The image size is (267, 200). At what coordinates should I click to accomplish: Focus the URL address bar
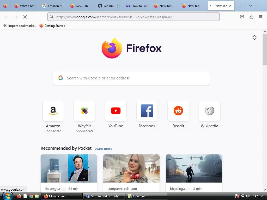133,17
